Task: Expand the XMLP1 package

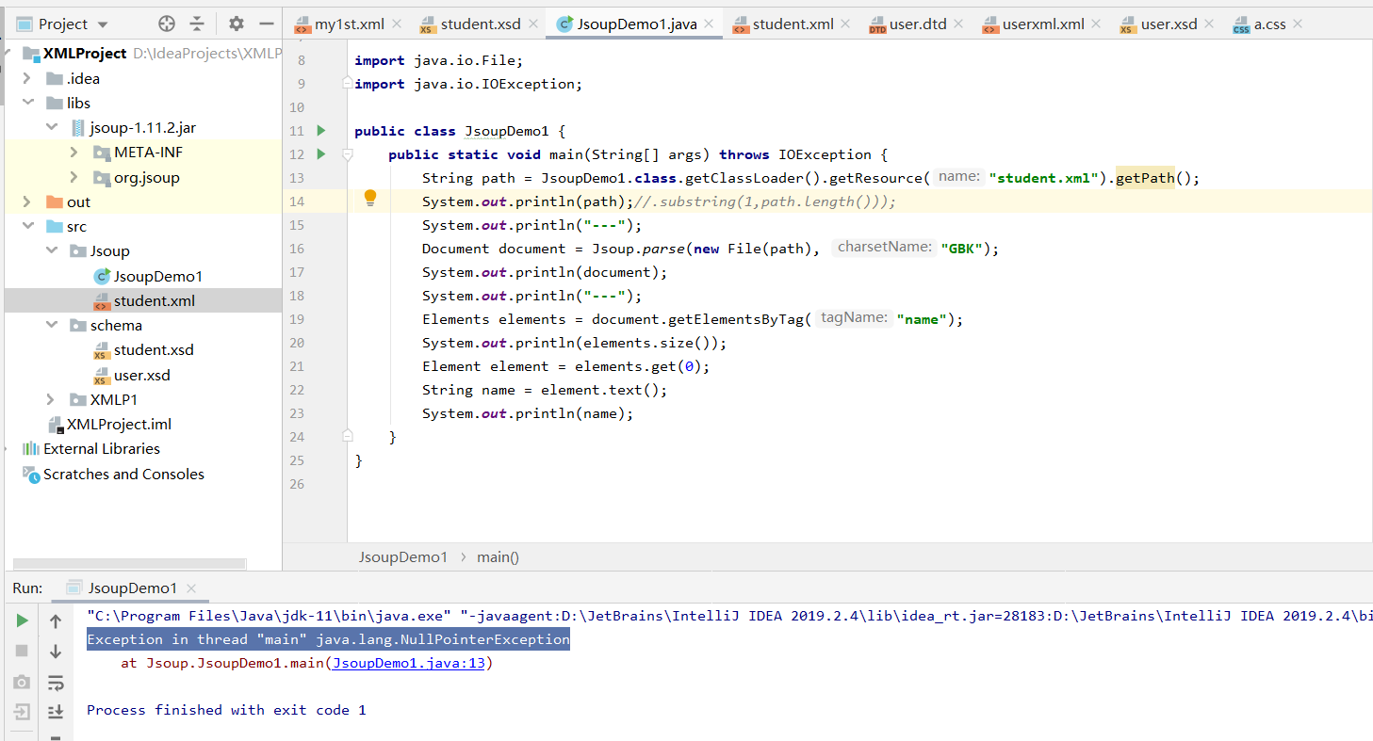Action: coord(53,399)
